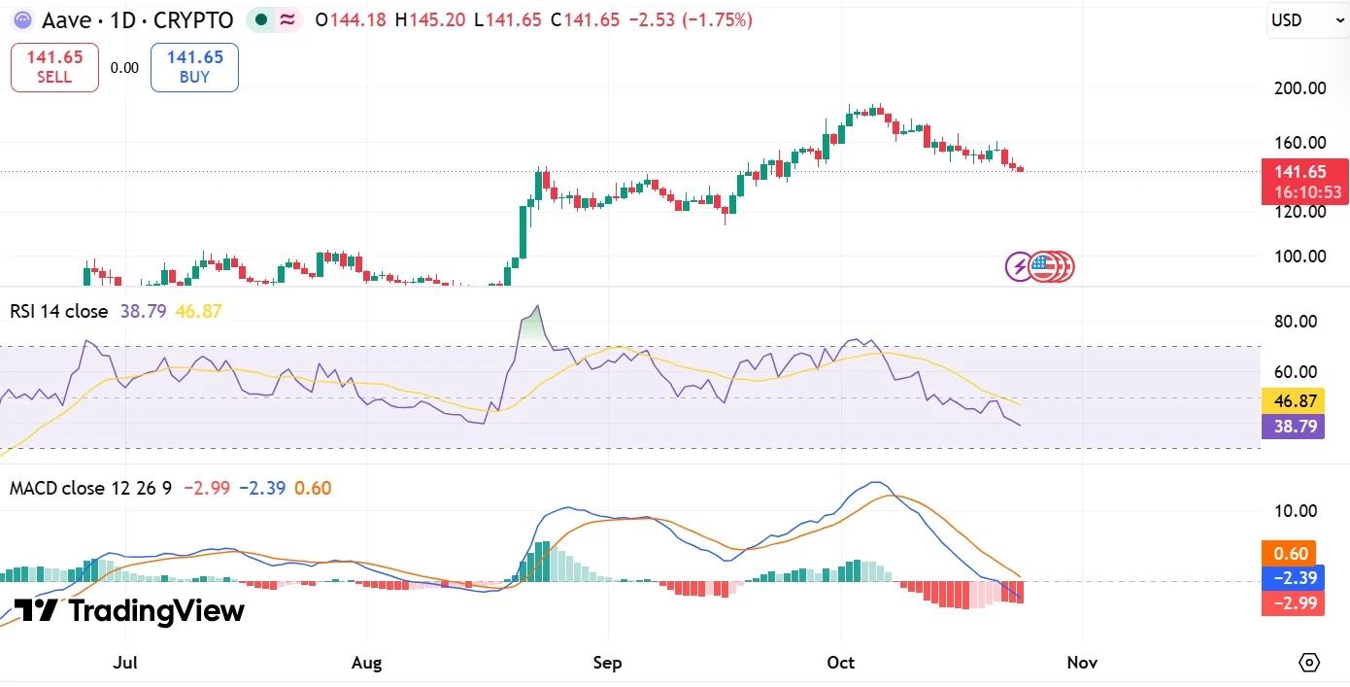Click the blue −2.39 value in MACD legend
This screenshot has width=1350, height=687.
(x=262, y=488)
